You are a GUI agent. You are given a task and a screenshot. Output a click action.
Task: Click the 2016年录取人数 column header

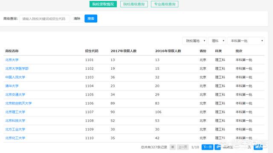(x=168, y=51)
